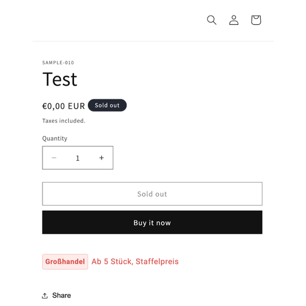The width and height of the screenshot is (306, 306).
Task: Click the SAMPLE-010 vendor label
Action: coord(58,63)
